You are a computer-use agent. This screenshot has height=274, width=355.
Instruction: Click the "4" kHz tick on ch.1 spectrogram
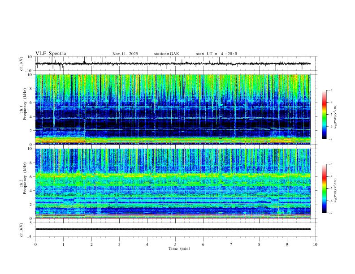[x=31, y=117]
